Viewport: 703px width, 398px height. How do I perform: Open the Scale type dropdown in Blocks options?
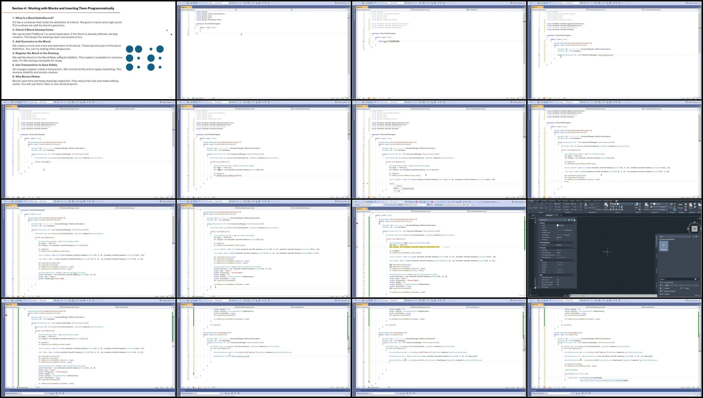coord(671,285)
